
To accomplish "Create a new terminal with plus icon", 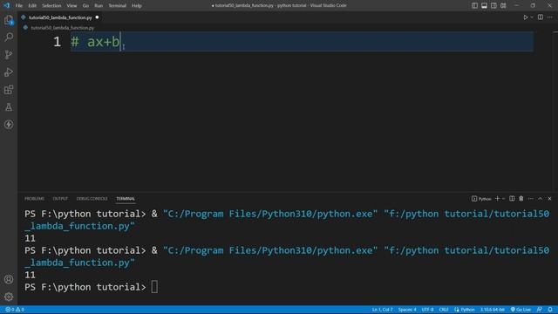I will pyautogui.click(x=497, y=198).
